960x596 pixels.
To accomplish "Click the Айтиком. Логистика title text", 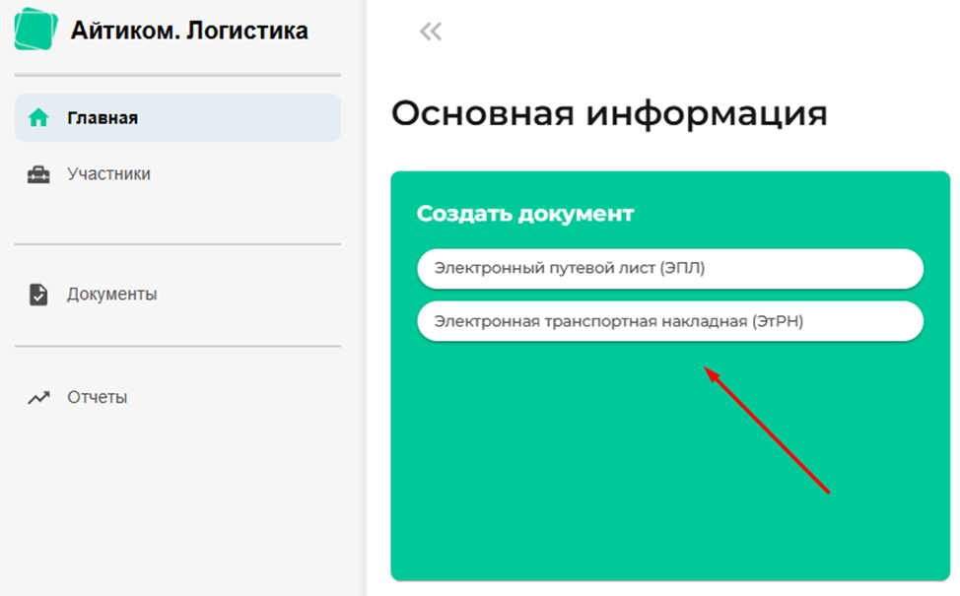I will point(189,32).
